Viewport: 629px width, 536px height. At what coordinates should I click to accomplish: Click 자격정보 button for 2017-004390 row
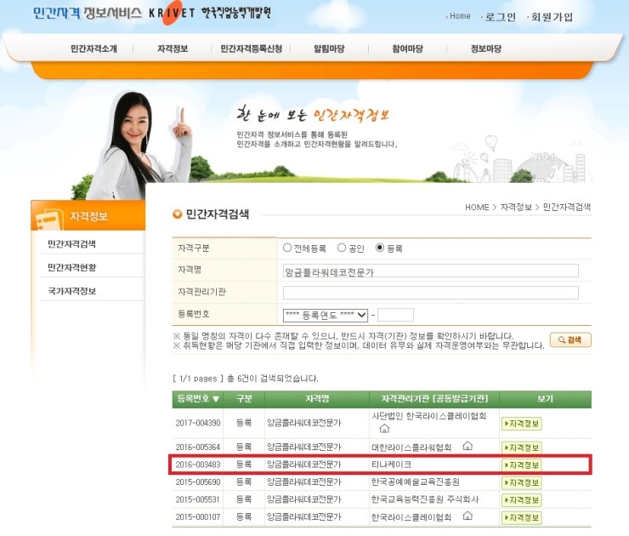click(x=522, y=424)
